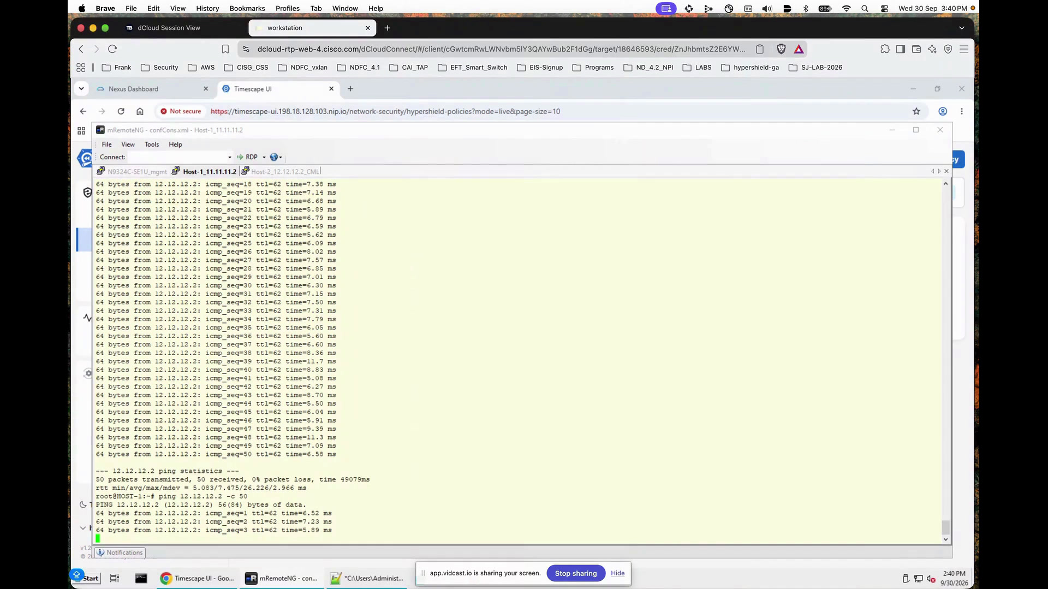
Task: Open macOS Control Center icon
Action: [x=884, y=8]
